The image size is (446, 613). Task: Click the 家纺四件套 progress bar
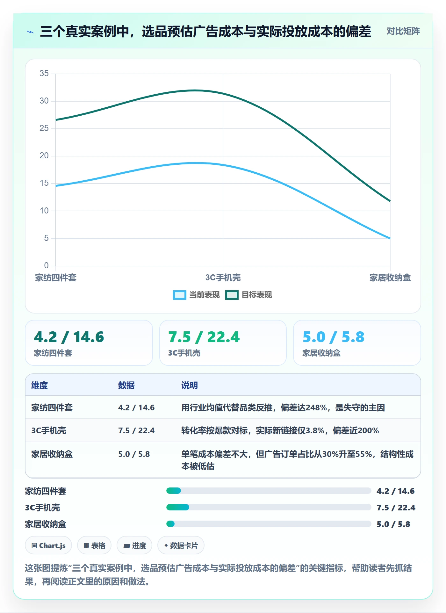[269, 491]
